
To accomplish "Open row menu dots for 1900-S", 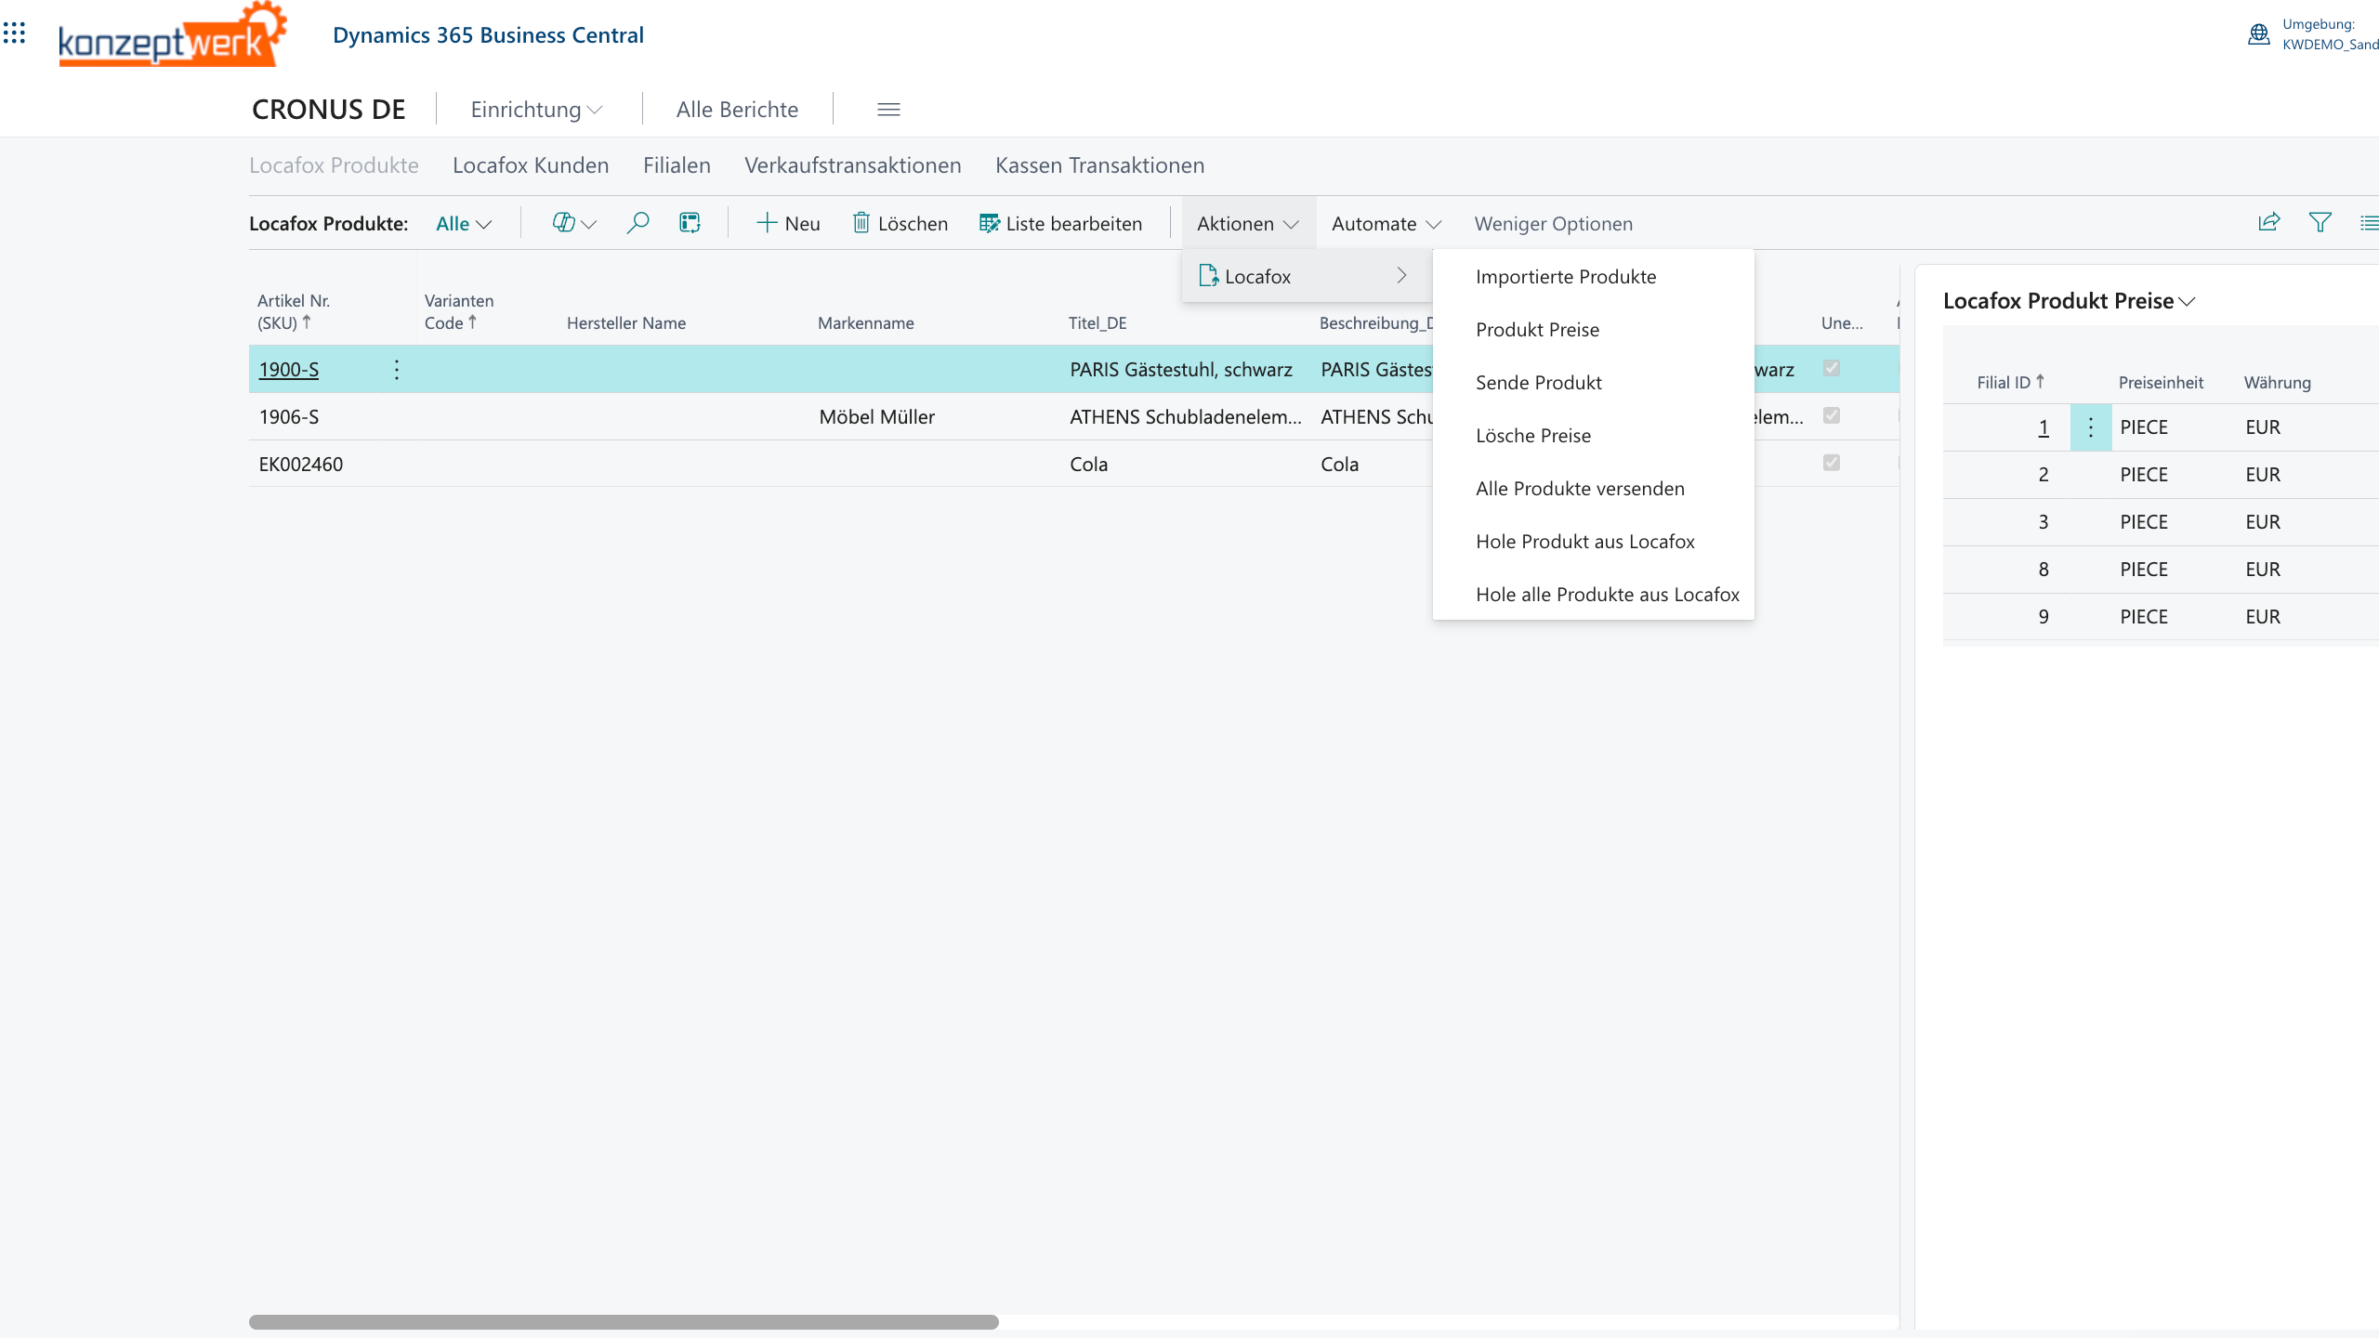I will [397, 370].
